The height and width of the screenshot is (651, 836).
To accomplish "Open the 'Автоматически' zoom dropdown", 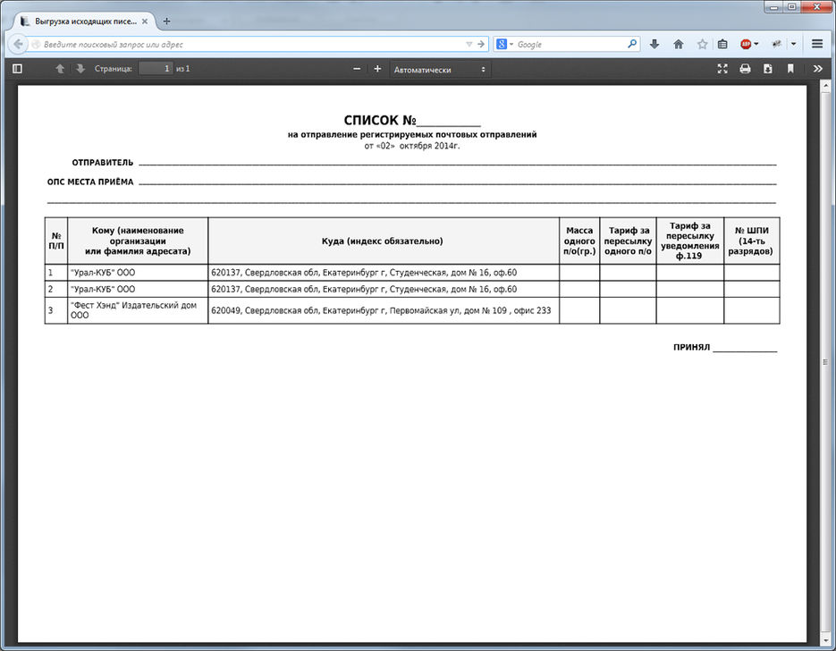I will click(x=440, y=69).
